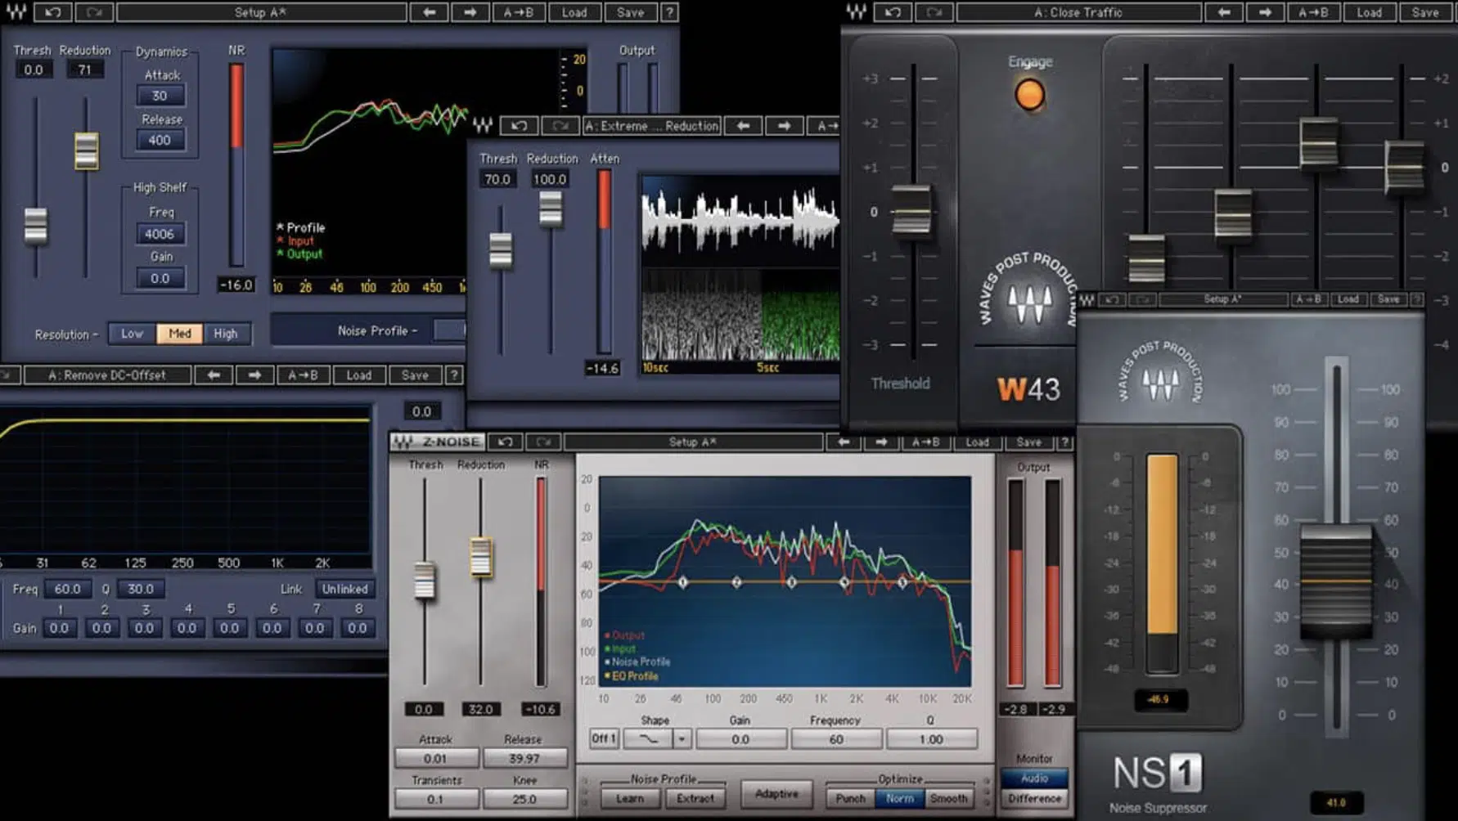Open Setup A* menu in Resolution window toolbar

(x=261, y=12)
